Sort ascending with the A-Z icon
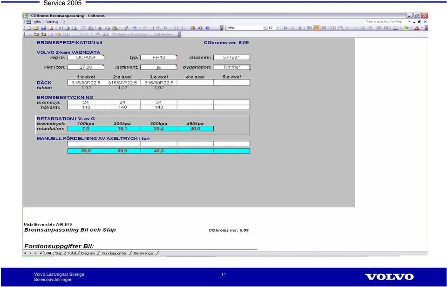Viewport: 447px width, 287px height. [x=176, y=28]
